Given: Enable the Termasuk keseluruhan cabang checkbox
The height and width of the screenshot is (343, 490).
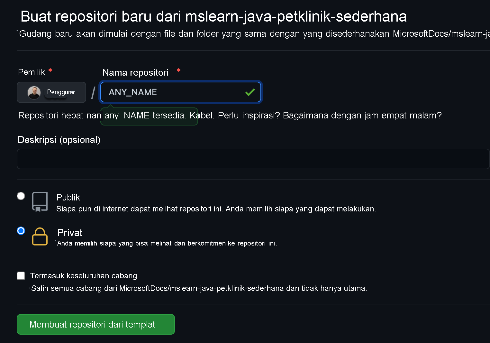Looking at the screenshot, I should 21,275.
